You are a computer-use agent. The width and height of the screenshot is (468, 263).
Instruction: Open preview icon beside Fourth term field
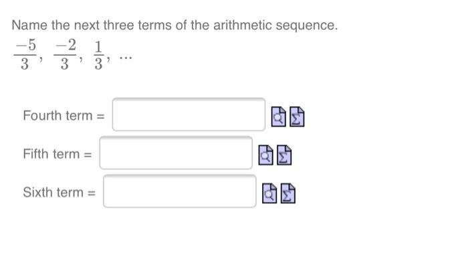click(x=279, y=116)
